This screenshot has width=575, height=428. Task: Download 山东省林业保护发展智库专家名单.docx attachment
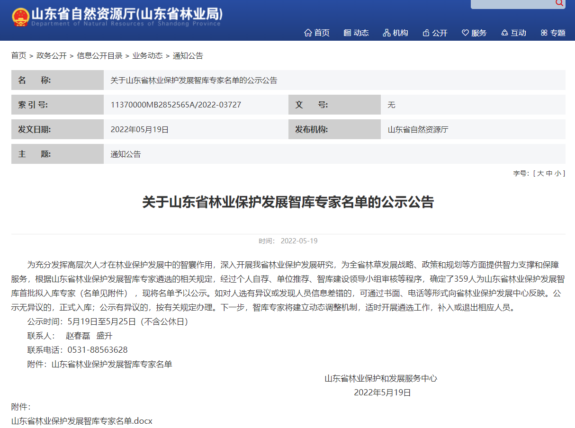click(x=82, y=421)
